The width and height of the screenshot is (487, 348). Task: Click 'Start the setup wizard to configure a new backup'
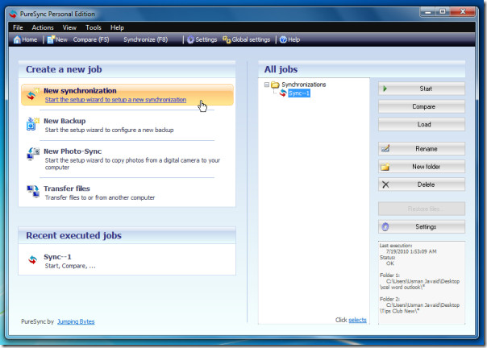click(109, 130)
